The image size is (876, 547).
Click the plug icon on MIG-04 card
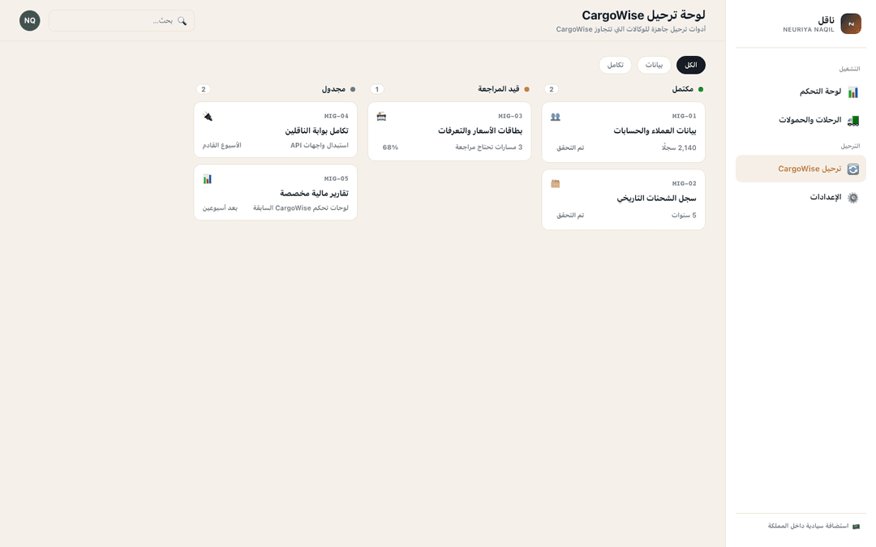tap(208, 117)
